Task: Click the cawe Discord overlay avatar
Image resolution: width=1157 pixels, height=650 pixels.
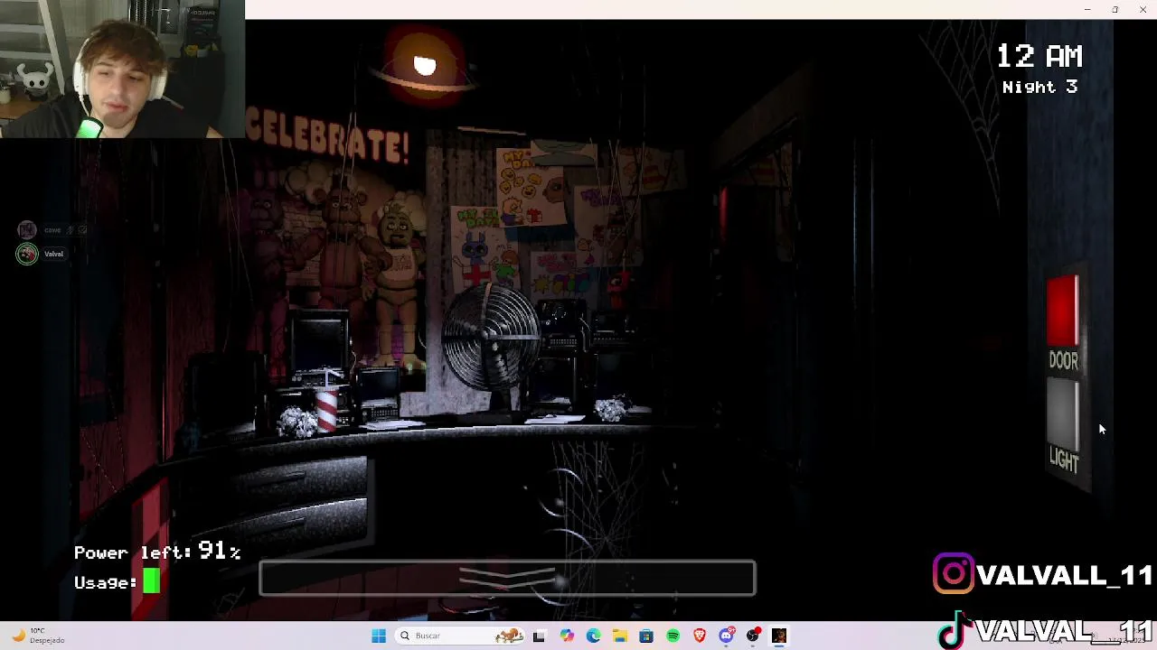Action: tap(27, 230)
